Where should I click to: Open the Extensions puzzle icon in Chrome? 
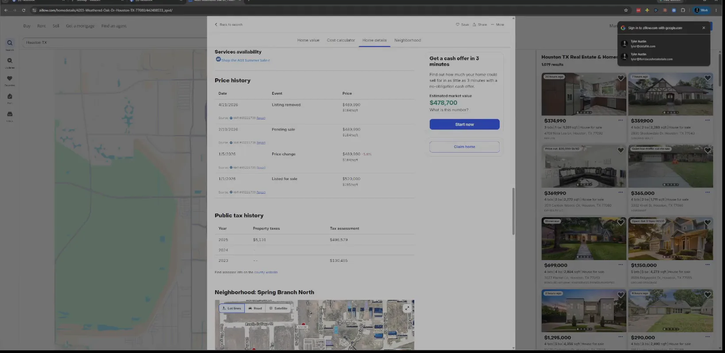(x=683, y=10)
